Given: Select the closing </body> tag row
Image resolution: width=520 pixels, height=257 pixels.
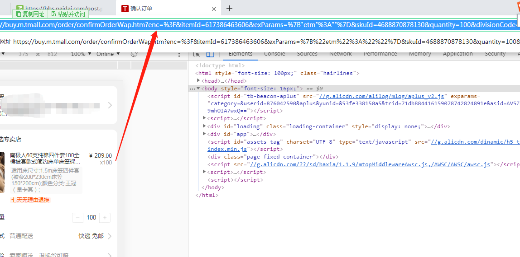Looking at the screenshot, I should 212,187.
